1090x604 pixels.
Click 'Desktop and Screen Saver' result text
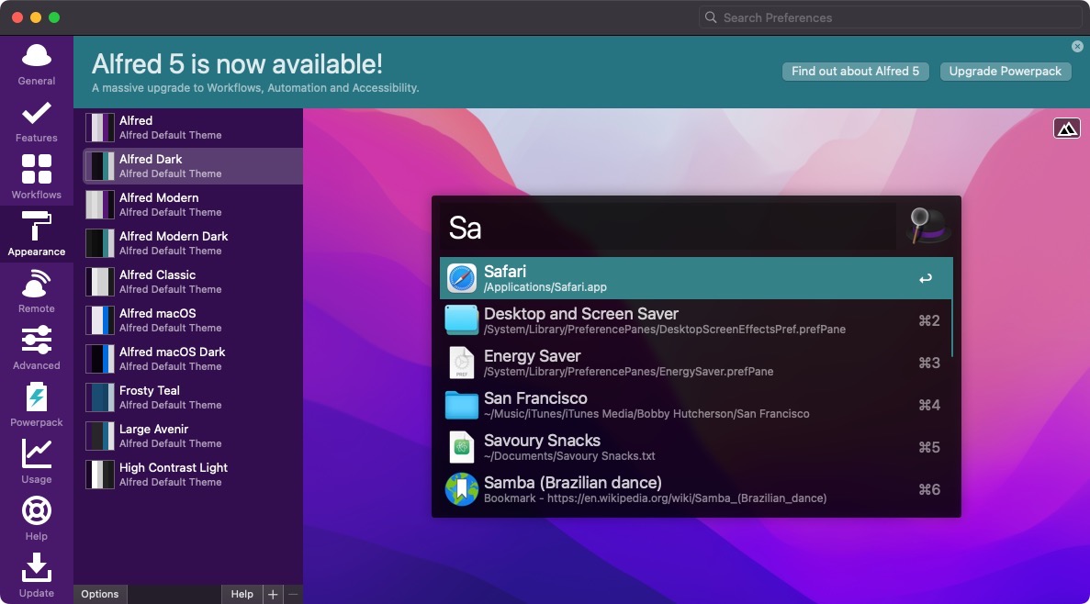[581, 313]
